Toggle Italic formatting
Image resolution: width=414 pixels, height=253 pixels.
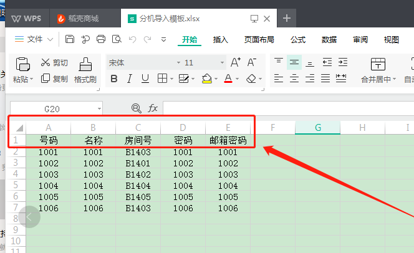pyautogui.click(x=130, y=79)
